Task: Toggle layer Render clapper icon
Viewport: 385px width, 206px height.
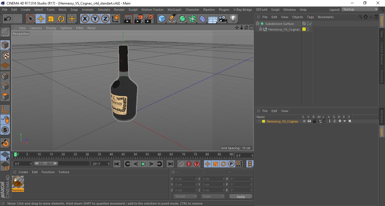Action: click(x=314, y=121)
